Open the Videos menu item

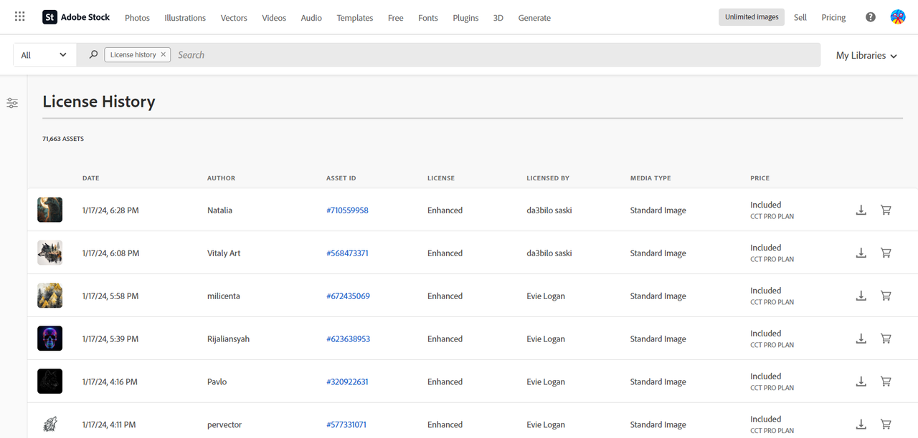(x=274, y=18)
